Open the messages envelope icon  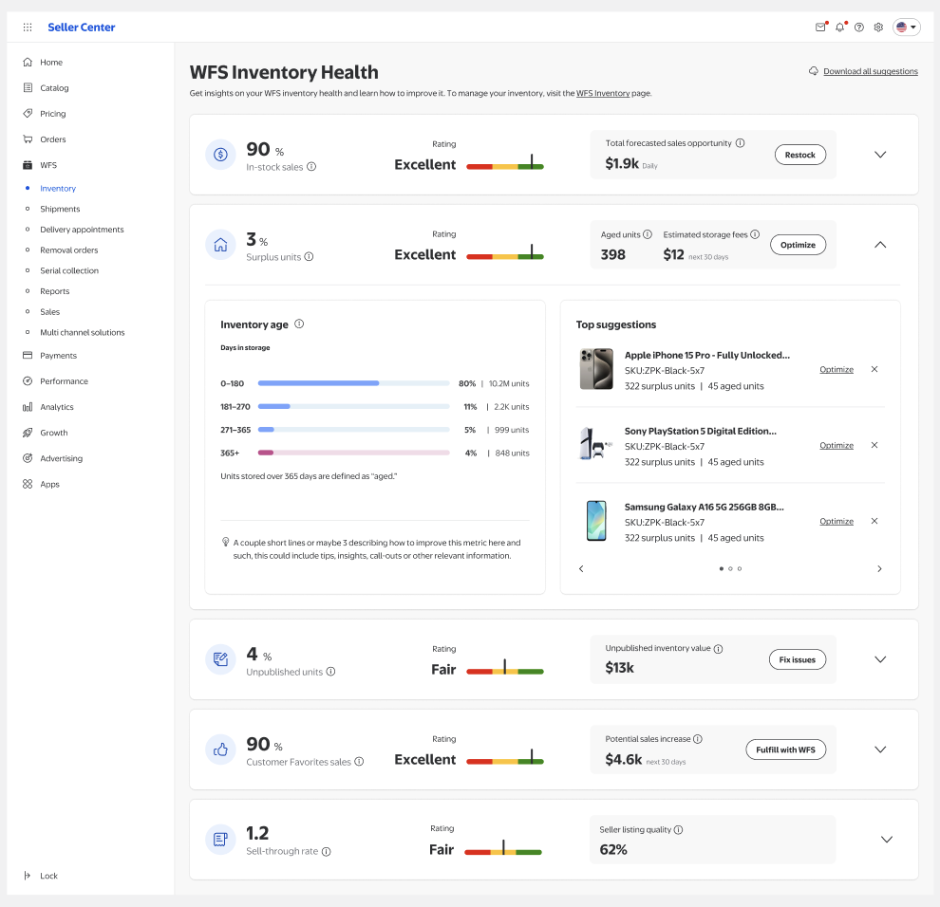pos(820,28)
